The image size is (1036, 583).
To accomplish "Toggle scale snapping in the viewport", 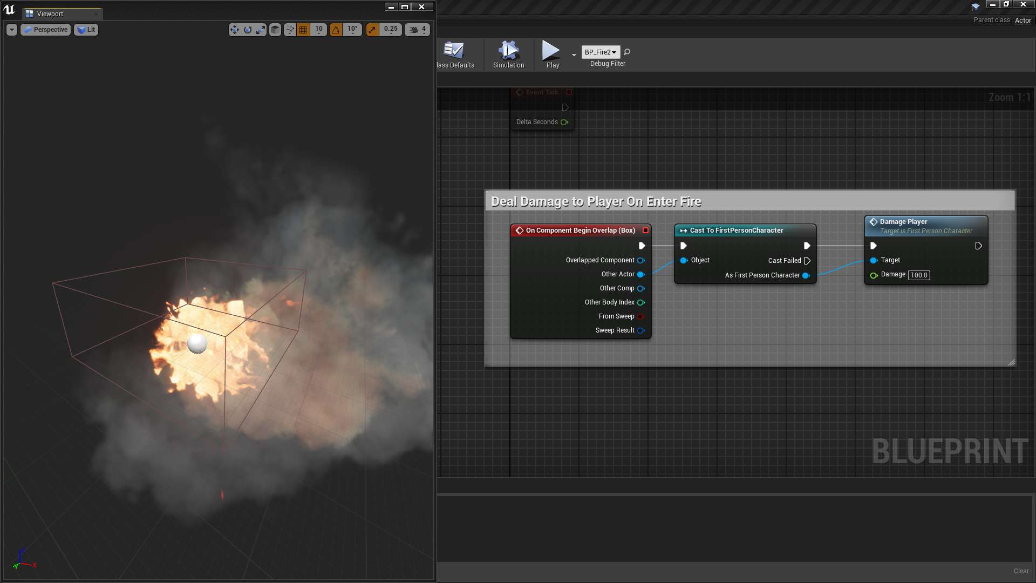I will 372,30.
